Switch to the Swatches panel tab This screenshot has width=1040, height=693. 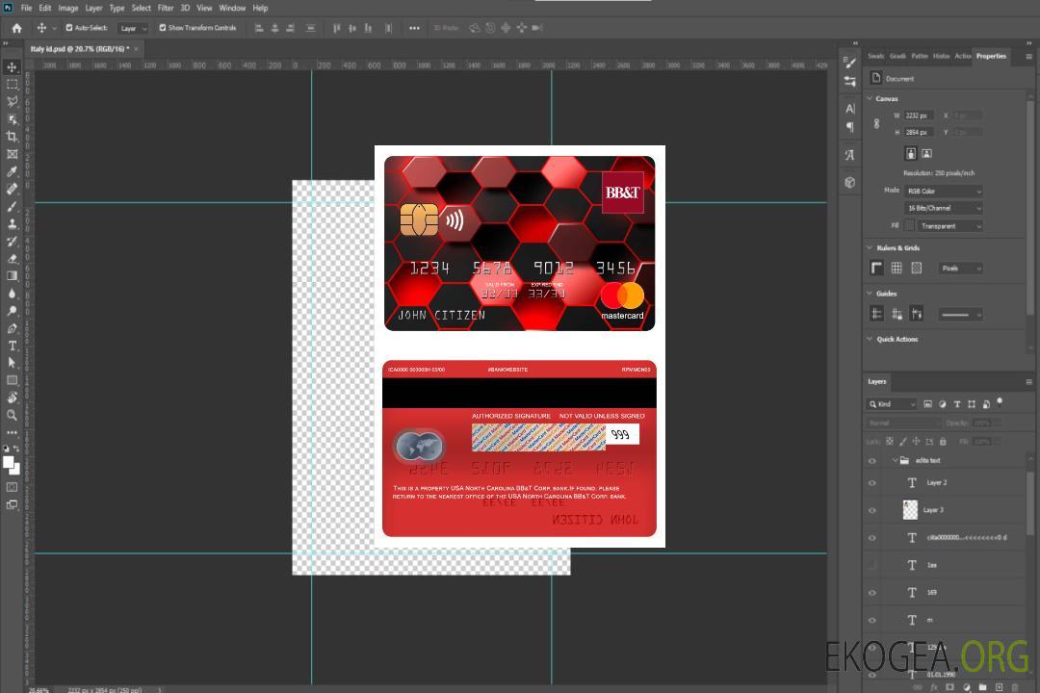[x=875, y=56]
